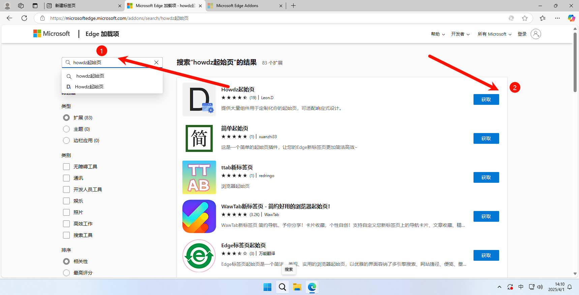Open the Howdz起始页 title link

pos(238,89)
